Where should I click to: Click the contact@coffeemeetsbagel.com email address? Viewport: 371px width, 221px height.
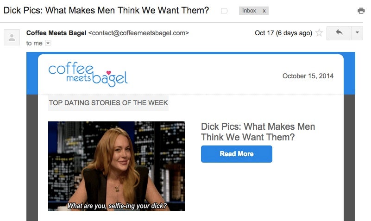tap(138, 33)
